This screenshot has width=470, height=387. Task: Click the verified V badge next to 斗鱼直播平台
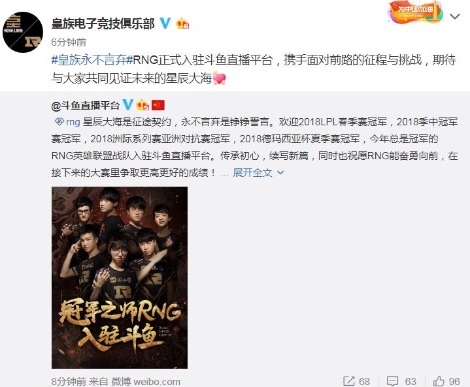point(127,105)
